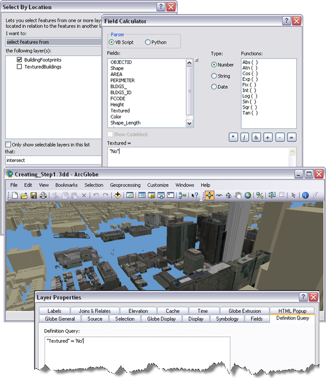Click the New document icon in ArcGlobe toolbar
Image resolution: width=326 pixels, height=378 pixels.
(x=15, y=195)
